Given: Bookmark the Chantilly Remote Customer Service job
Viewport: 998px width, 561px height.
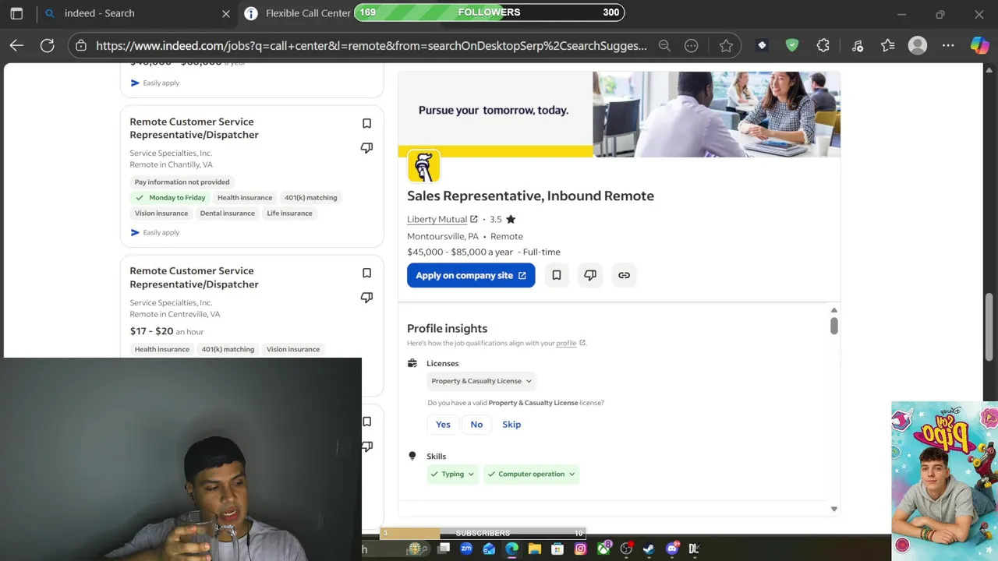Looking at the screenshot, I should (x=366, y=123).
